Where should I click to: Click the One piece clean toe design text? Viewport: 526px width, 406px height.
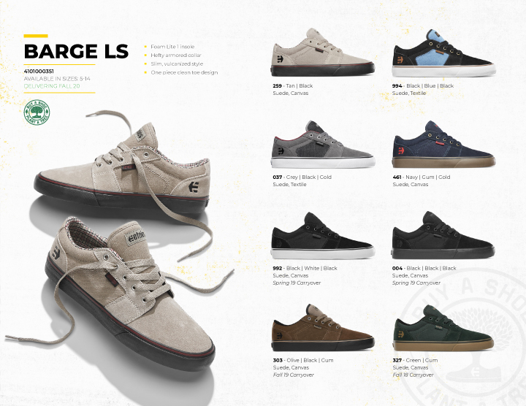coord(184,72)
